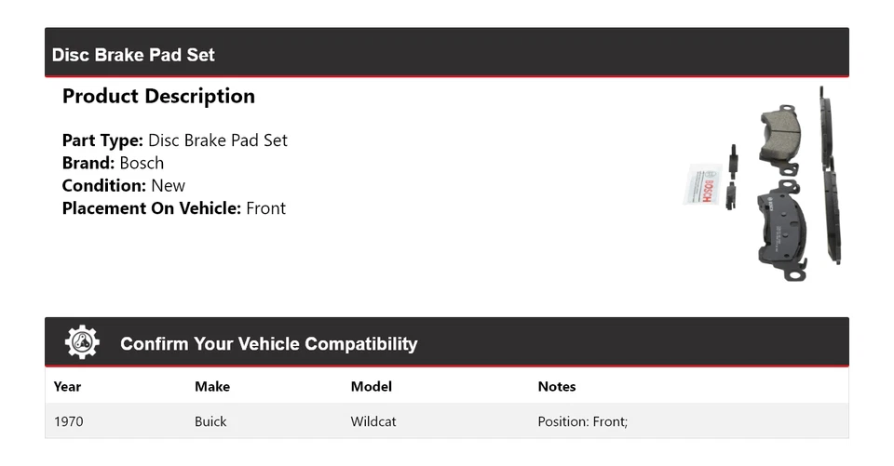Image resolution: width=894 pixels, height=466 pixels.
Task: Click the Model column header
Action: [371, 386]
